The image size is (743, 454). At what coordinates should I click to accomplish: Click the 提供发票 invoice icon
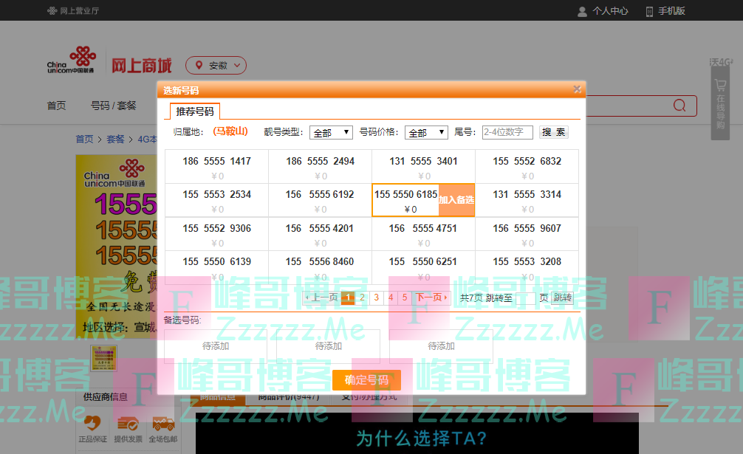coord(127,424)
